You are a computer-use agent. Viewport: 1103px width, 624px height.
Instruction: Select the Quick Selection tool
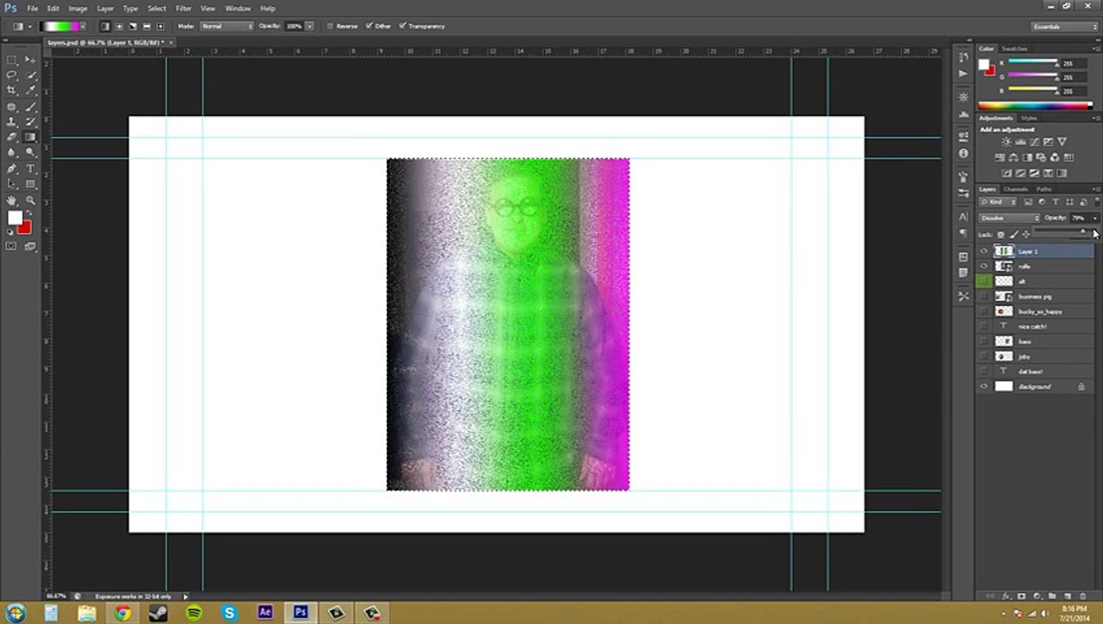coord(30,75)
